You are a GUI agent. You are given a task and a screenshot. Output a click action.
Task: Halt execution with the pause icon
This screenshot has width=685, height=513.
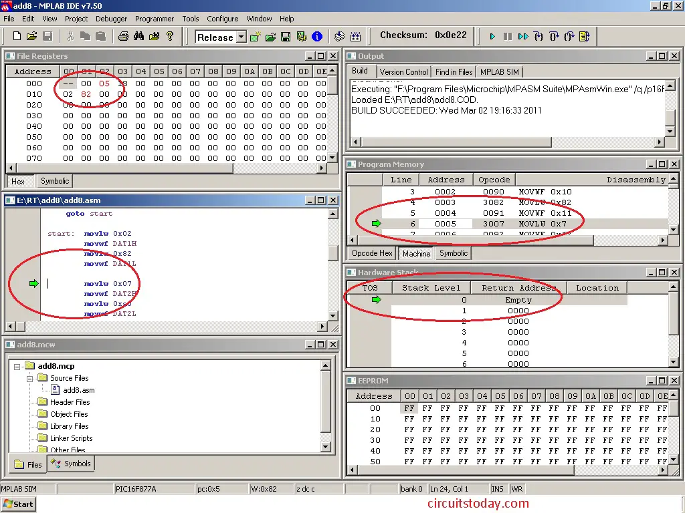point(508,36)
